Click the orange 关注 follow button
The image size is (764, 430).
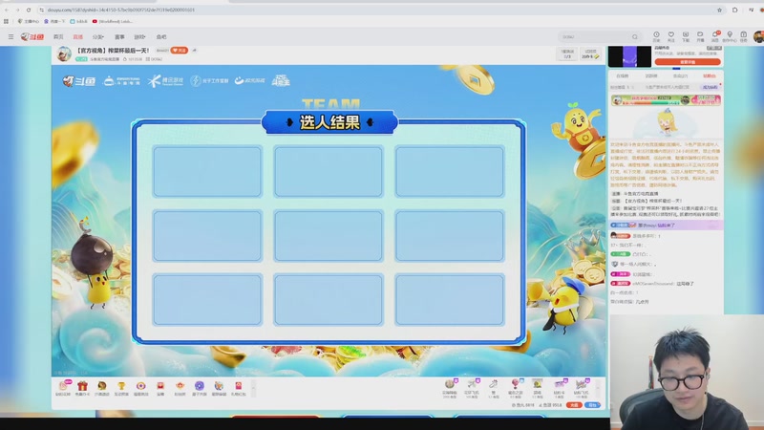[180, 51]
